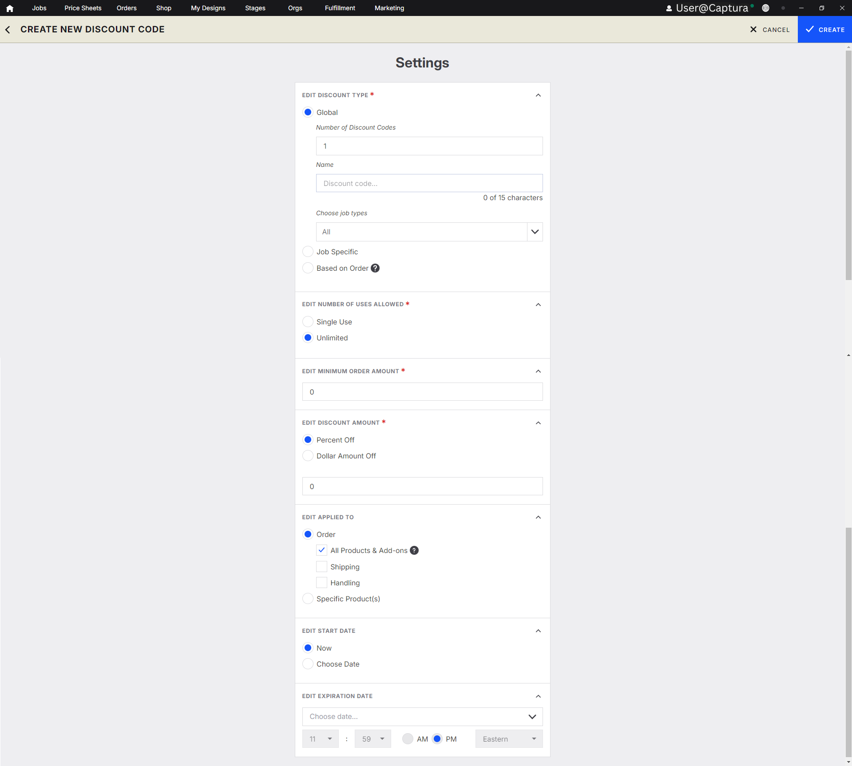Image resolution: width=852 pixels, height=766 pixels.
Task: Select the Percent Off option
Action: tap(308, 440)
